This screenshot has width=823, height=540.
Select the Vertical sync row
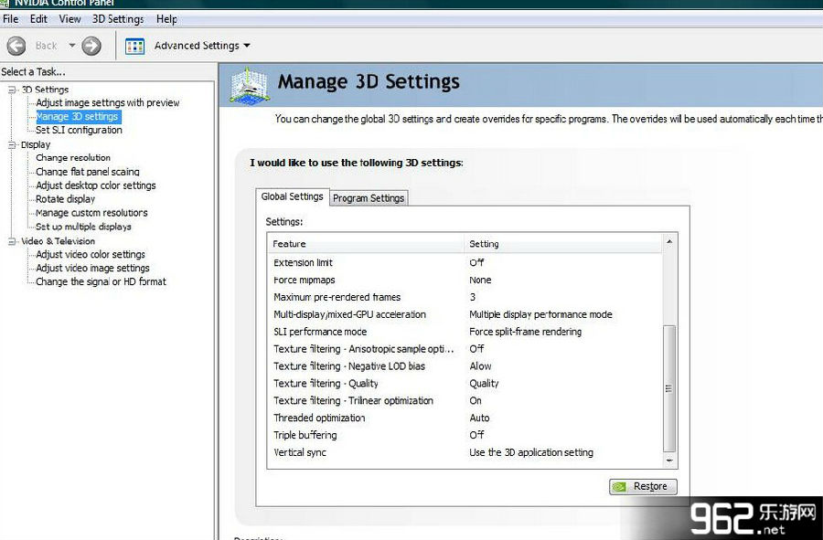(465, 452)
